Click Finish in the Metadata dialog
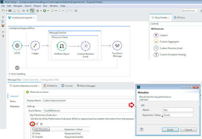The image size is (202, 139). [170, 130]
